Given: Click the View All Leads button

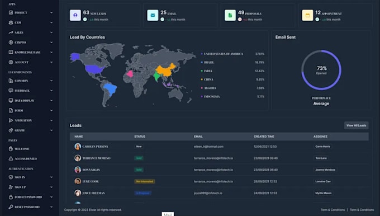Looking at the screenshot, I should (357, 125).
